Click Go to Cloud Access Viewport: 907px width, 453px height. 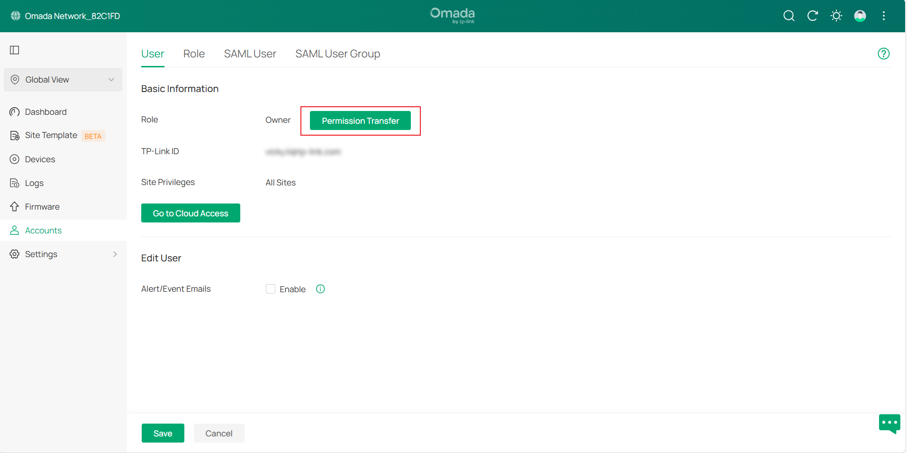(190, 213)
